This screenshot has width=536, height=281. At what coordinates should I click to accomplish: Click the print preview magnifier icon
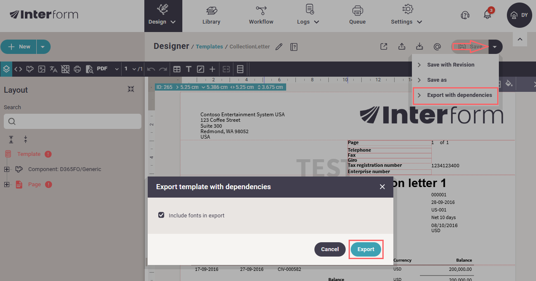coord(89,69)
